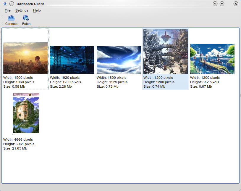Minimize the Danbooru Client window
The width and height of the screenshot is (241, 191).
[x=215, y=4]
